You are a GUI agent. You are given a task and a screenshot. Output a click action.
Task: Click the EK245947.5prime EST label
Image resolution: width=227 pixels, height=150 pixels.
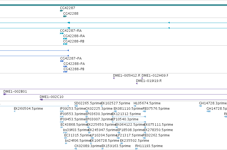click(103, 130)
